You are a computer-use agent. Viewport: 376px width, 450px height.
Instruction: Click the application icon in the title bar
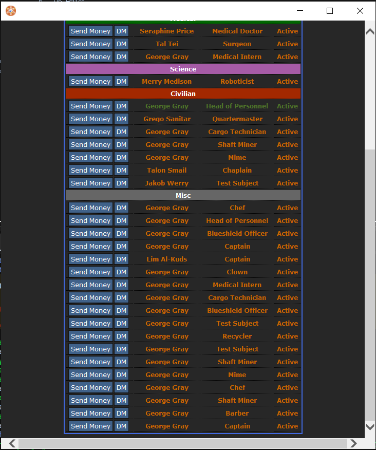coord(10,10)
